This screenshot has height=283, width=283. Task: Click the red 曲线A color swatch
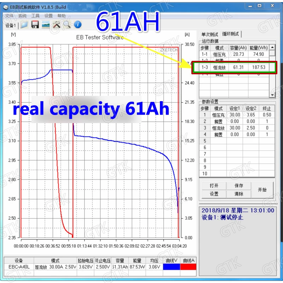tap(188, 267)
